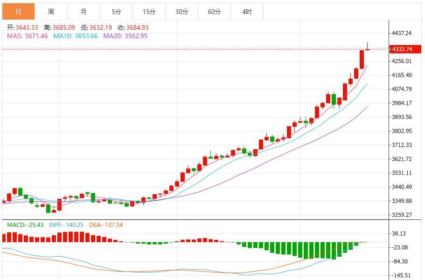Select the MA20 indicator value label
The image size is (425, 280).
125,36
